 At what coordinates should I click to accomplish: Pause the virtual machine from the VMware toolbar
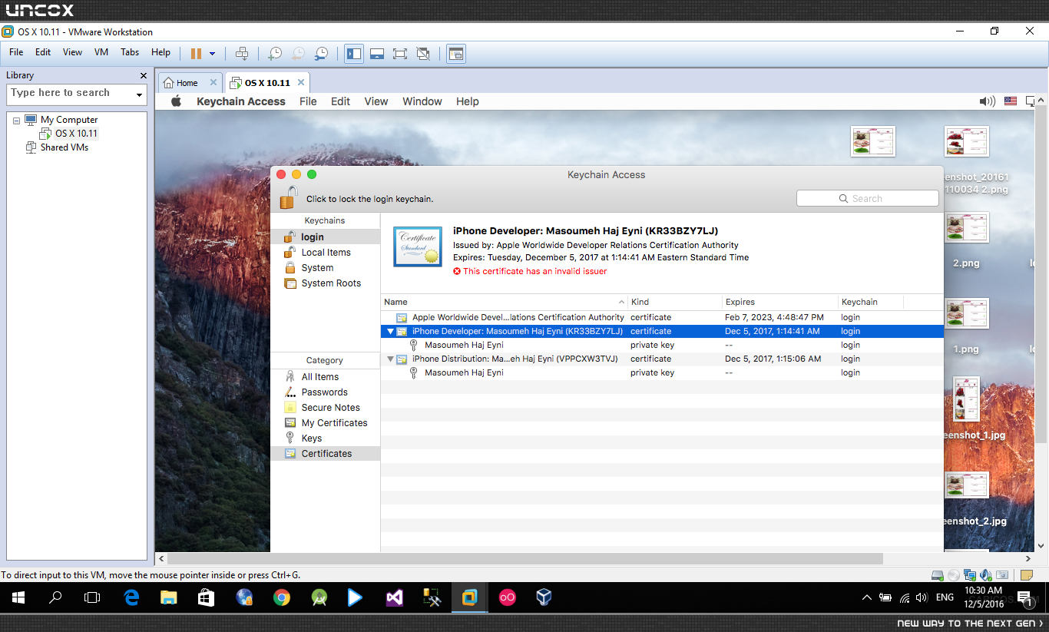[x=196, y=53]
